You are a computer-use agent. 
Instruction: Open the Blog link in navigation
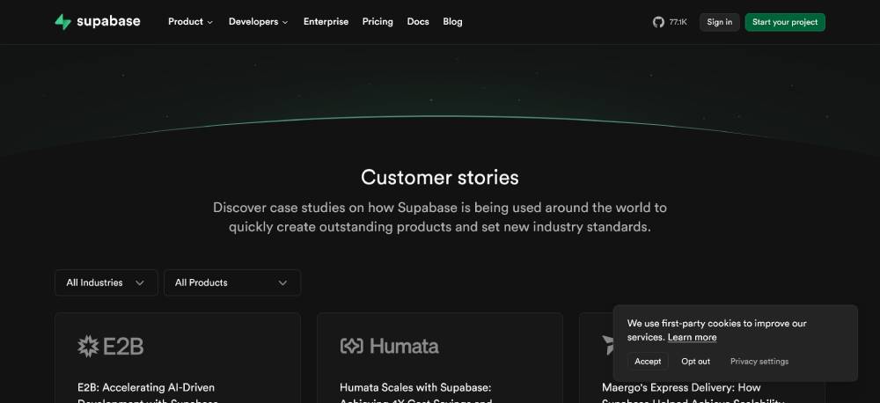tap(452, 22)
